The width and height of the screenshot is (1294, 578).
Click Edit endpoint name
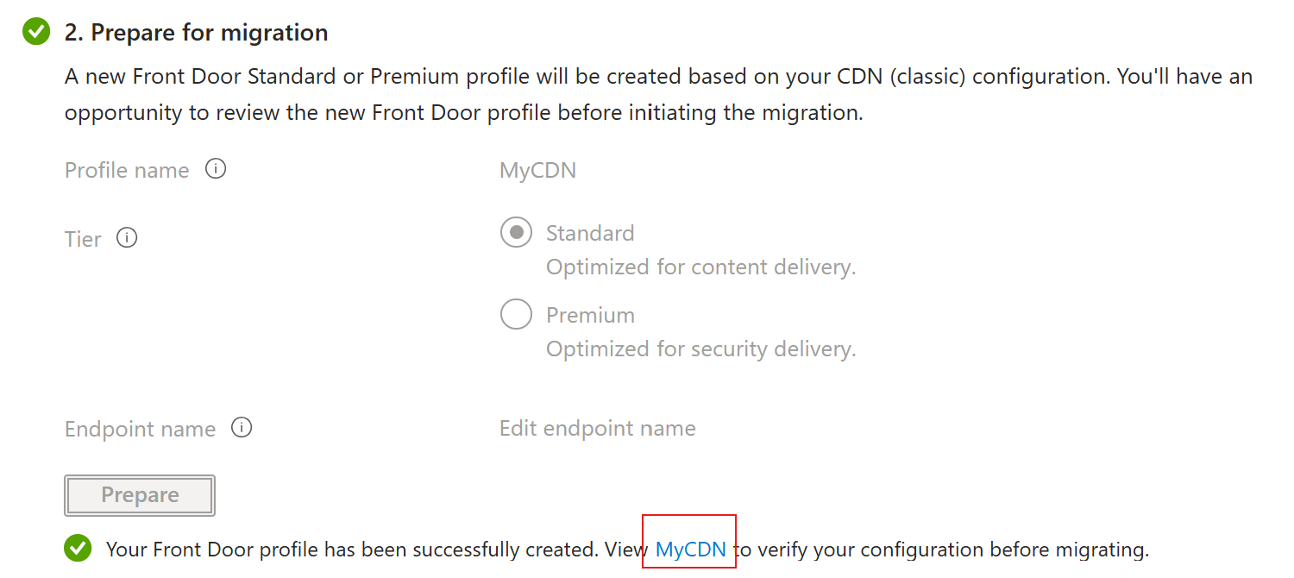pos(597,427)
